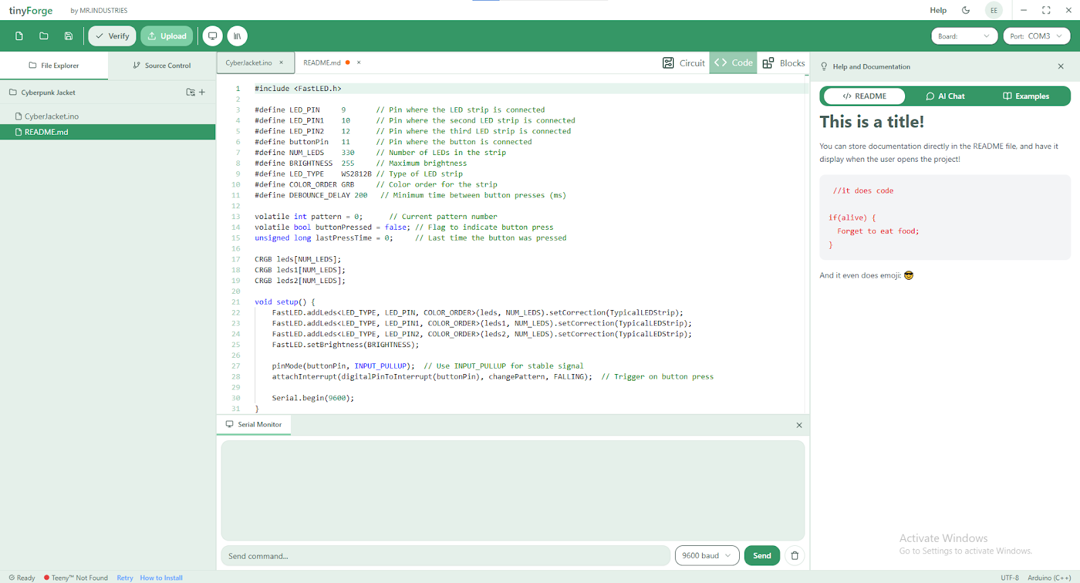
Task: Click the open folder toolbar icon
Action: click(x=44, y=36)
